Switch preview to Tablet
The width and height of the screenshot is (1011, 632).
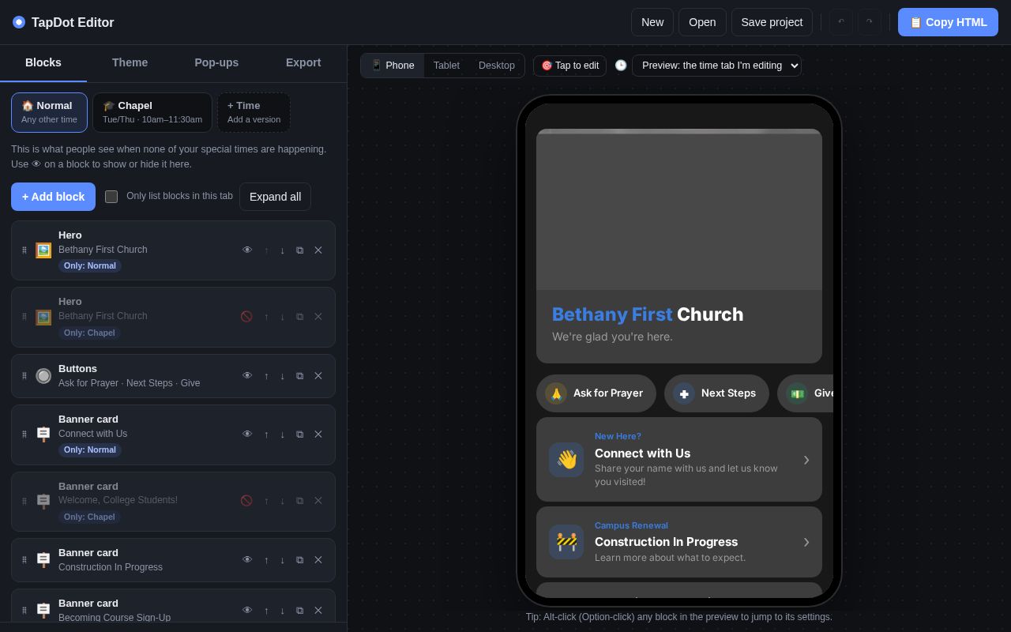click(446, 66)
